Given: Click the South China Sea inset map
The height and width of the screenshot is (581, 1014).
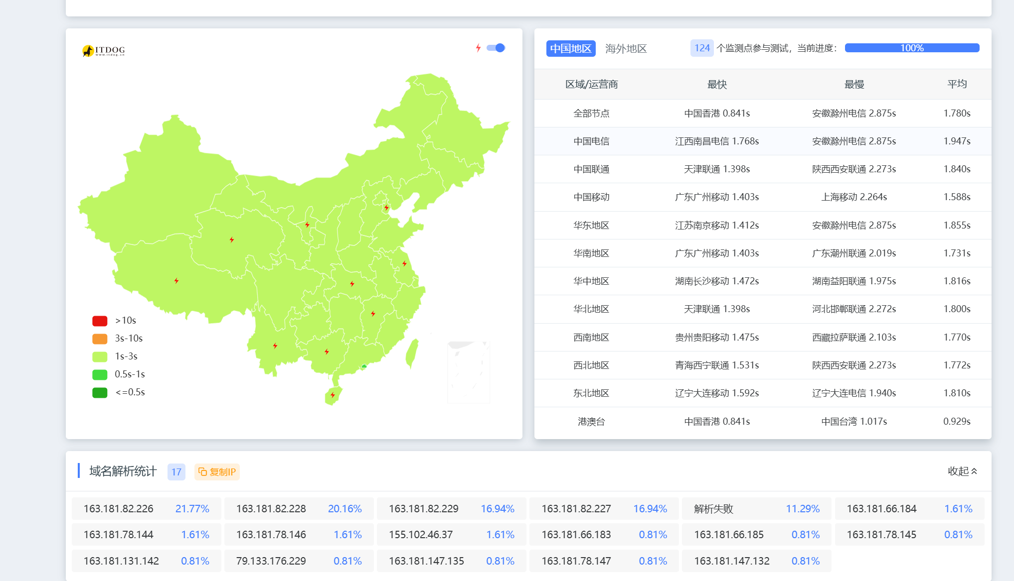Looking at the screenshot, I should [469, 371].
